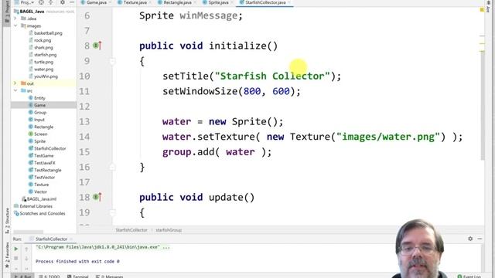Viewport: 495px width, 278px height.
Task: Click StarfishCollector in the editor breadcrumb
Action: (x=131, y=230)
